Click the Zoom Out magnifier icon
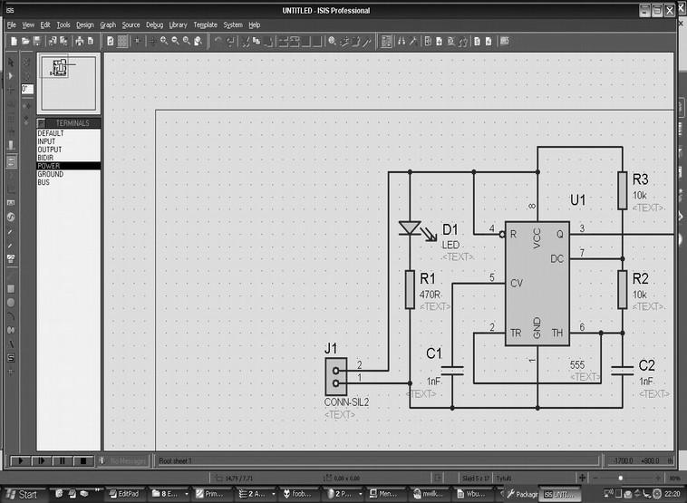Image resolution: width=687 pixels, height=503 pixels. tap(175, 41)
